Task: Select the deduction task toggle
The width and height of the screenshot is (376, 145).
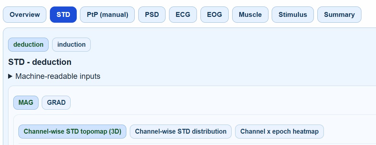Action: (x=28, y=44)
